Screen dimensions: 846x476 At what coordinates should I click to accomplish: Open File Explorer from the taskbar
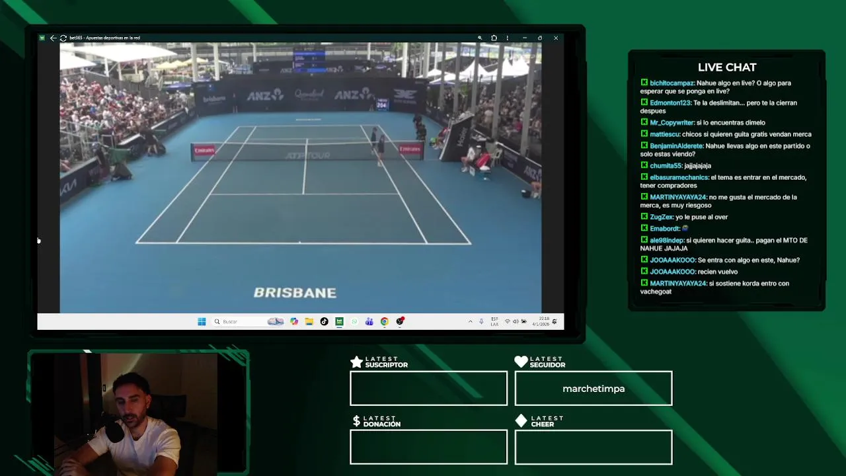coord(309,321)
